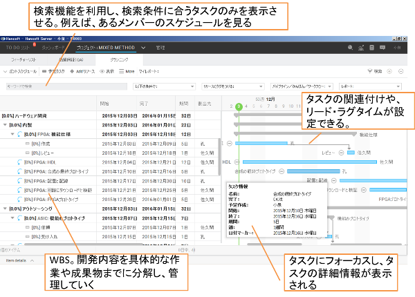Click status icon of FPGA: 配置と配線 row
The width and height of the screenshot is (415, 297).
pyautogui.click(x=19, y=181)
